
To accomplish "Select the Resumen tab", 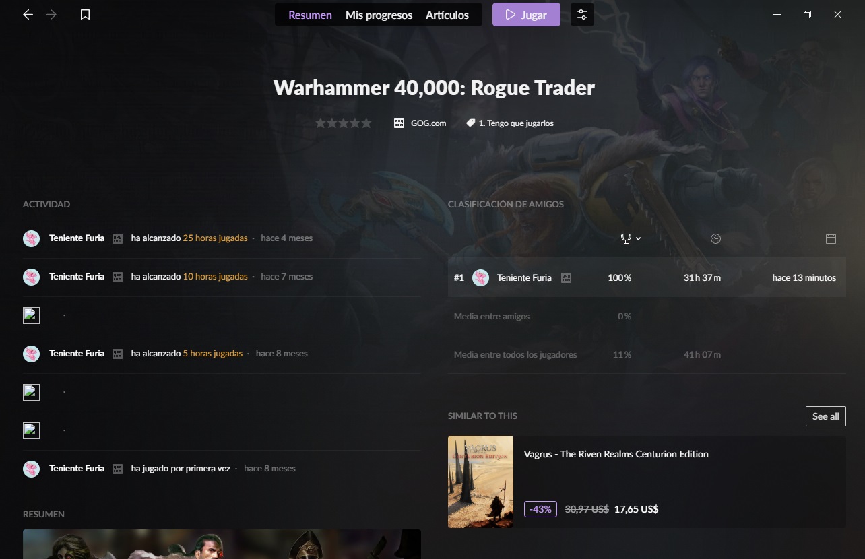I will point(310,15).
